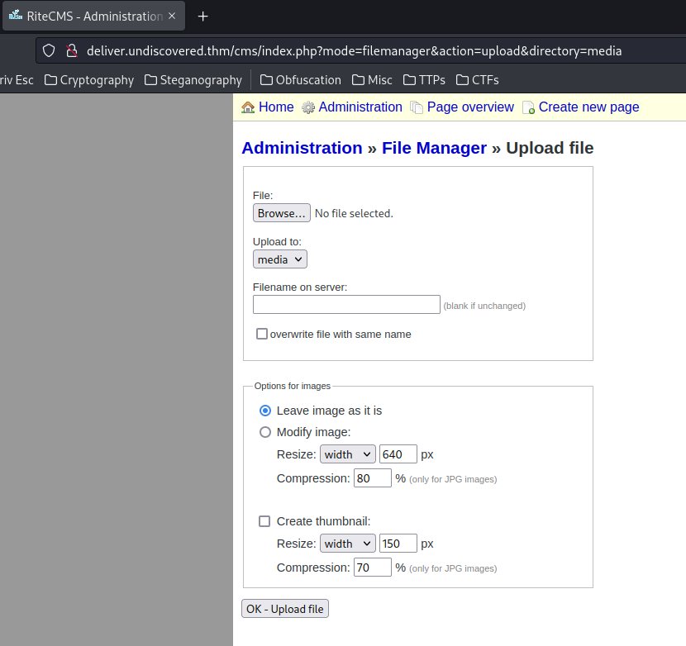Click the shield tracking protection icon

[49, 50]
